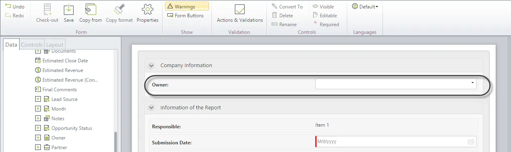This screenshot has width=511, height=152.
Task: Click the Item 1 value
Action: (322, 125)
